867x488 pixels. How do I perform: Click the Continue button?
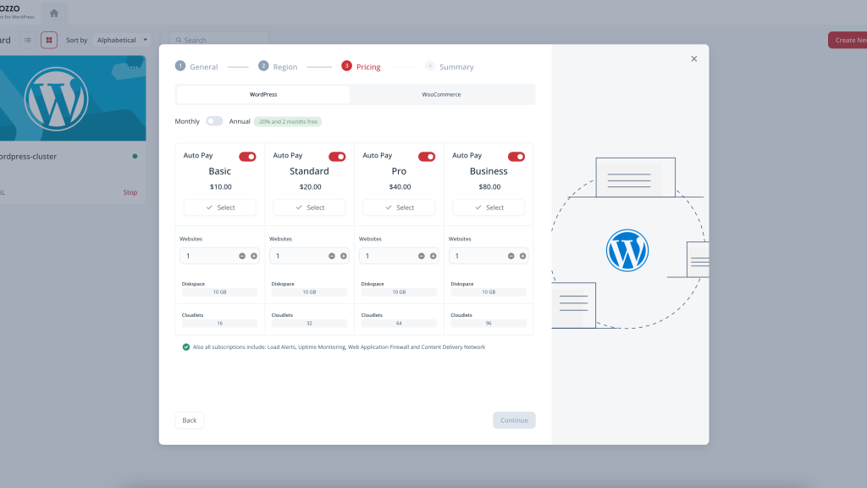click(514, 420)
